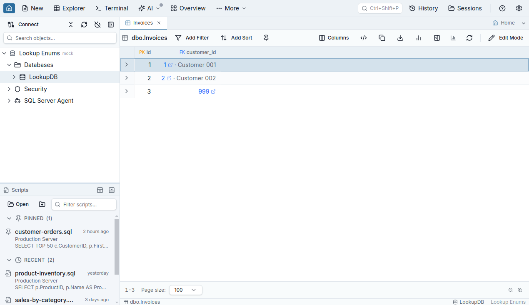
Task: Click Add Sort
Action: tap(237, 38)
